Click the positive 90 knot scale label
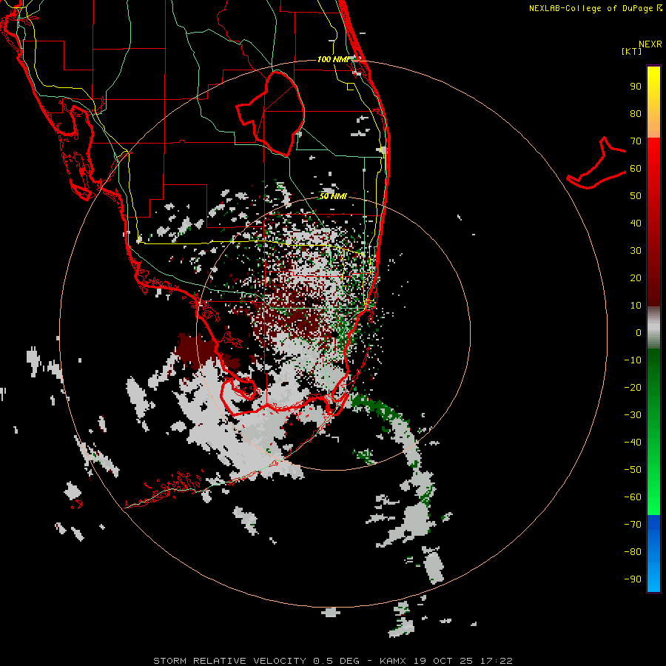This screenshot has width=666, height=666. [x=636, y=87]
